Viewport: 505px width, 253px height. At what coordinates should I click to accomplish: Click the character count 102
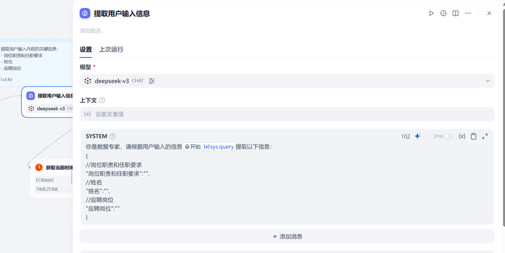tap(405, 137)
